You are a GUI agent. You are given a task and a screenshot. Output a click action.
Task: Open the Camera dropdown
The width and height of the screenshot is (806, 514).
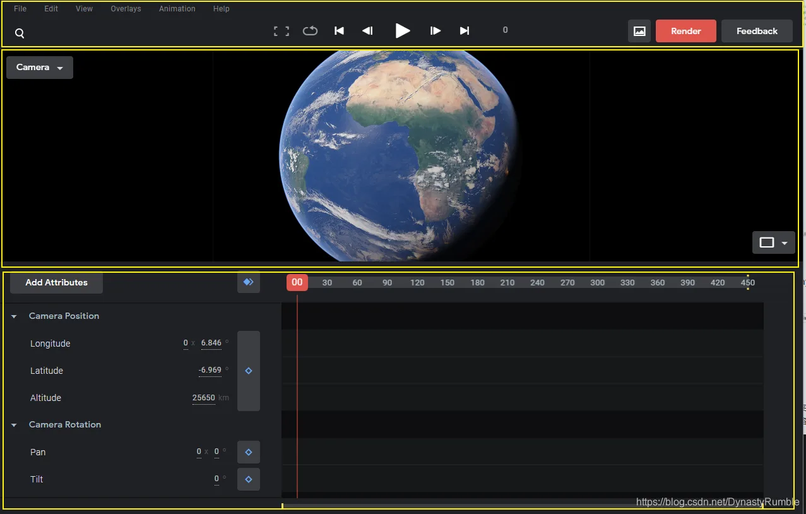tap(40, 68)
